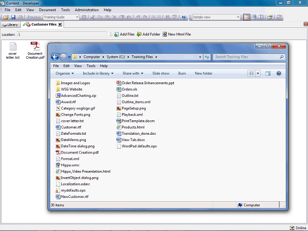Select the WSG Website folder
Viewport: 308px width, 231px height.
pos(69,90)
